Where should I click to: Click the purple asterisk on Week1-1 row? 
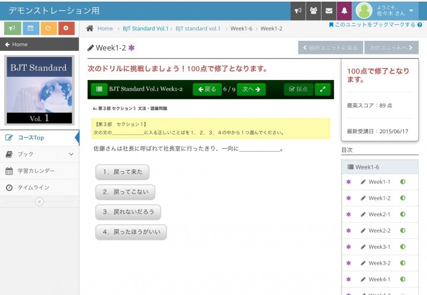click(x=349, y=182)
